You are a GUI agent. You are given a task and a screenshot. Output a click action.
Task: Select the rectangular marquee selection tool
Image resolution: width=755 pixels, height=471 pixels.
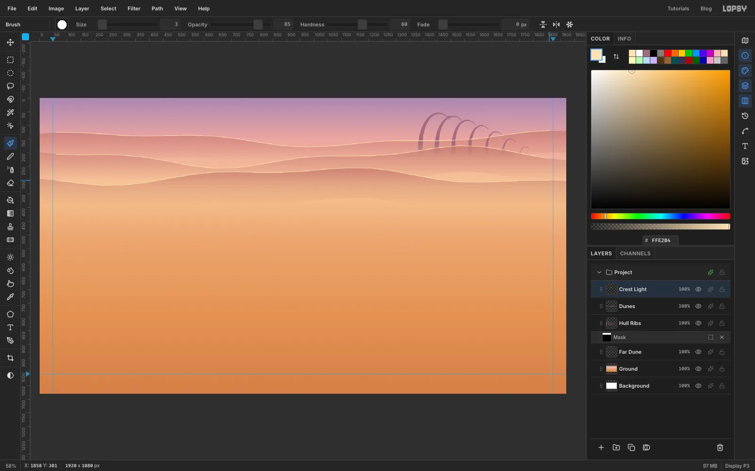(x=10, y=60)
